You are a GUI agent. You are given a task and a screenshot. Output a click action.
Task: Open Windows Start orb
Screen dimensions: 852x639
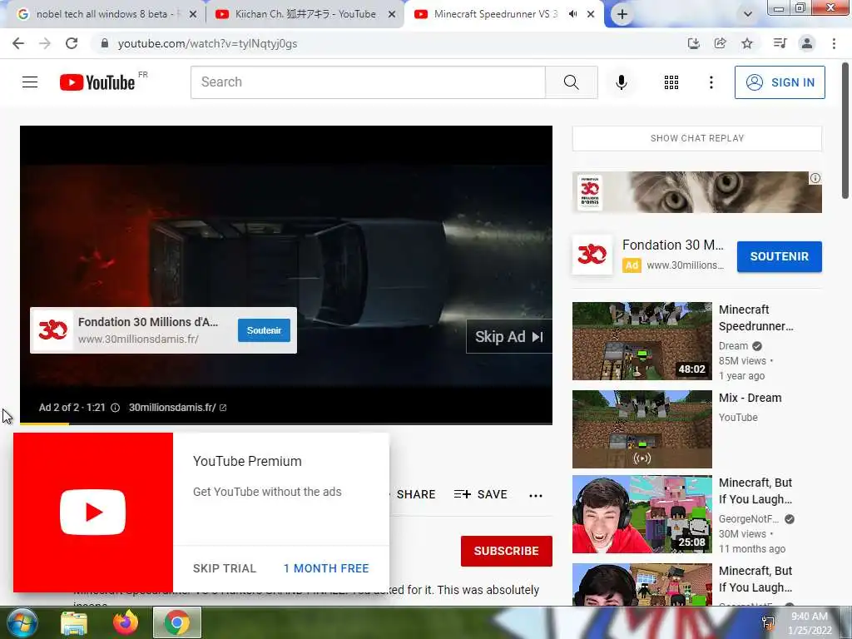(22, 622)
